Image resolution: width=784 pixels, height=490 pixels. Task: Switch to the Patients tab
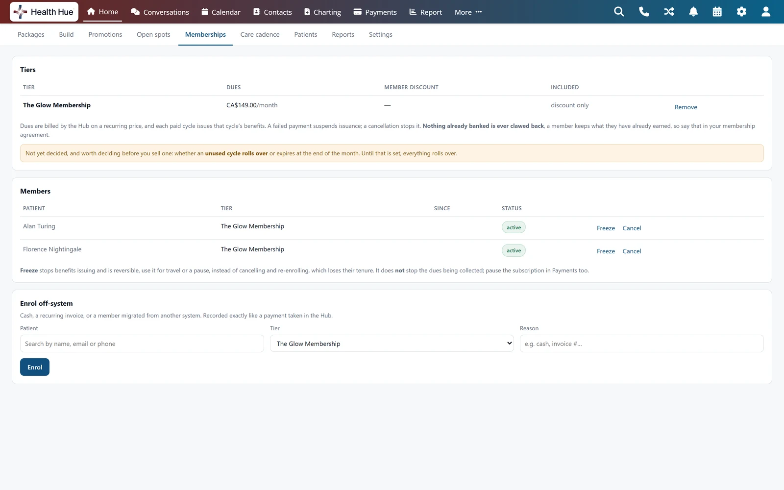tap(306, 34)
